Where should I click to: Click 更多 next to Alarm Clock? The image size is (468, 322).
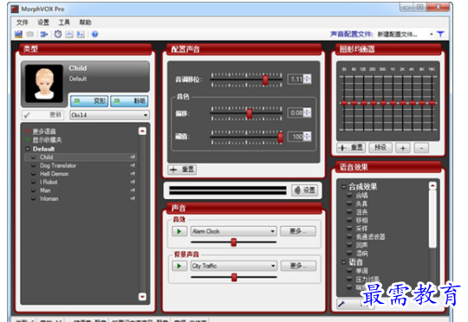point(298,231)
